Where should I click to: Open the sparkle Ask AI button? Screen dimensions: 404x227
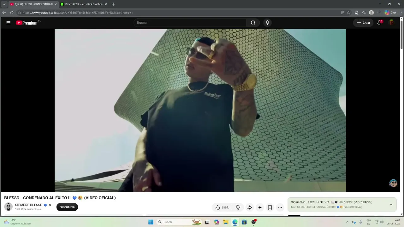coord(260,207)
